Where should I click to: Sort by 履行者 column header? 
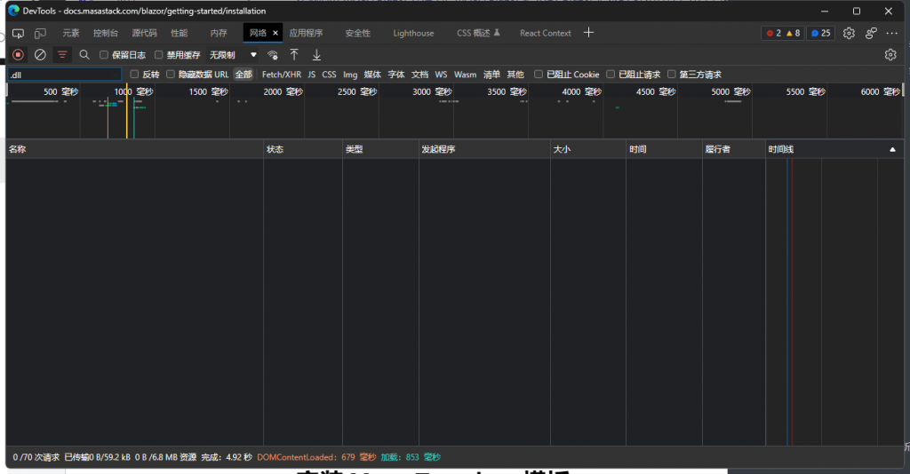click(x=734, y=149)
